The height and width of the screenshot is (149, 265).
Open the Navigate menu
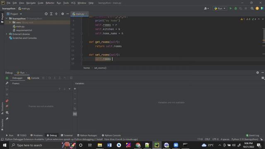point(31,3)
